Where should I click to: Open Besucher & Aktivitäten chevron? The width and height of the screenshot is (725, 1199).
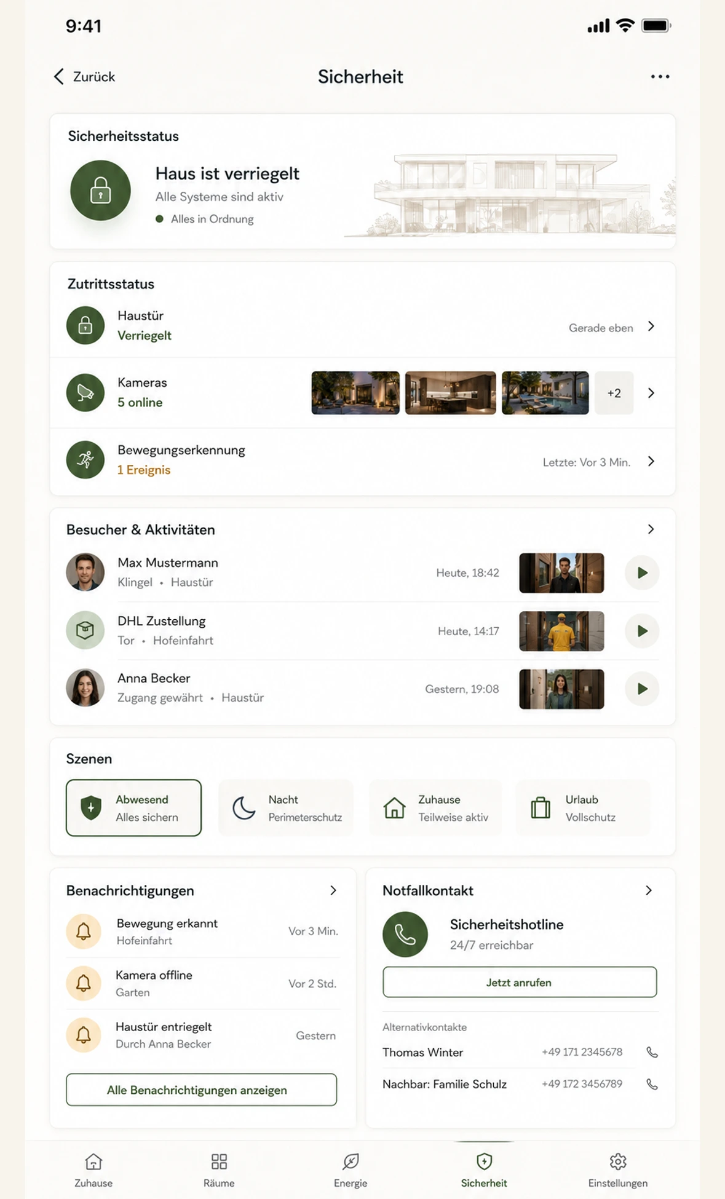651,529
